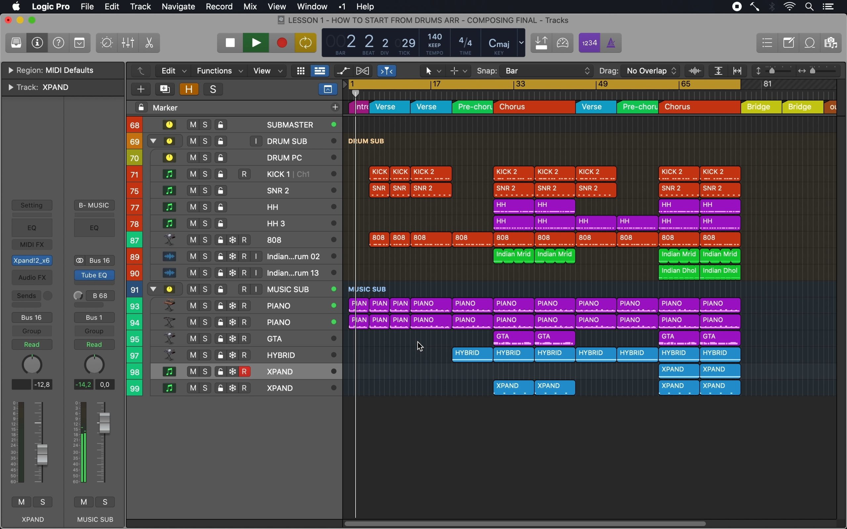Image resolution: width=847 pixels, height=529 pixels.
Task: Toggle the metronome click button
Action: click(611, 43)
